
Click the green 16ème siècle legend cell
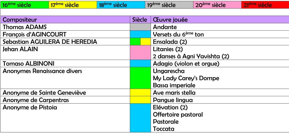(x=25, y=5)
